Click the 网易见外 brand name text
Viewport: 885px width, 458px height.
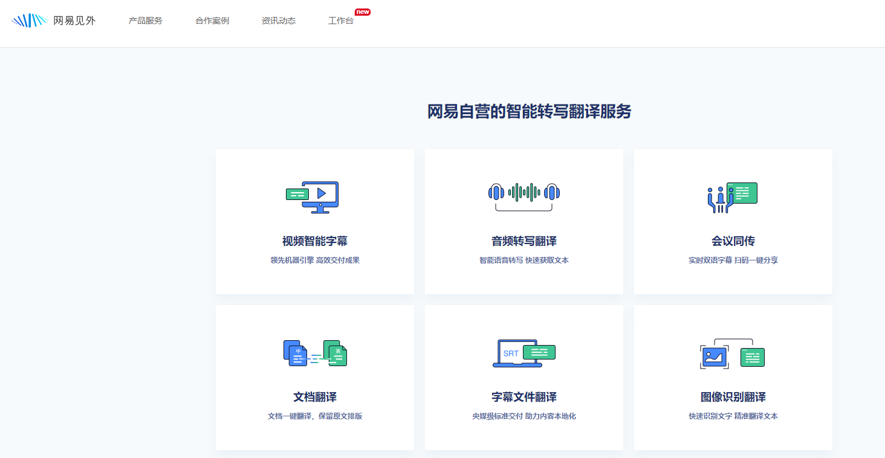[74, 21]
